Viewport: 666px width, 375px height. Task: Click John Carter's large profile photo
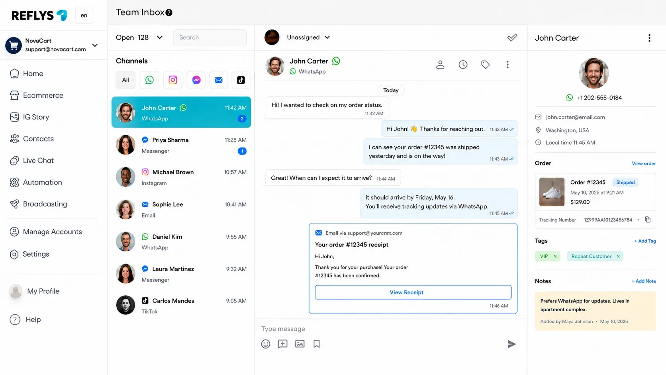(594, 73)
